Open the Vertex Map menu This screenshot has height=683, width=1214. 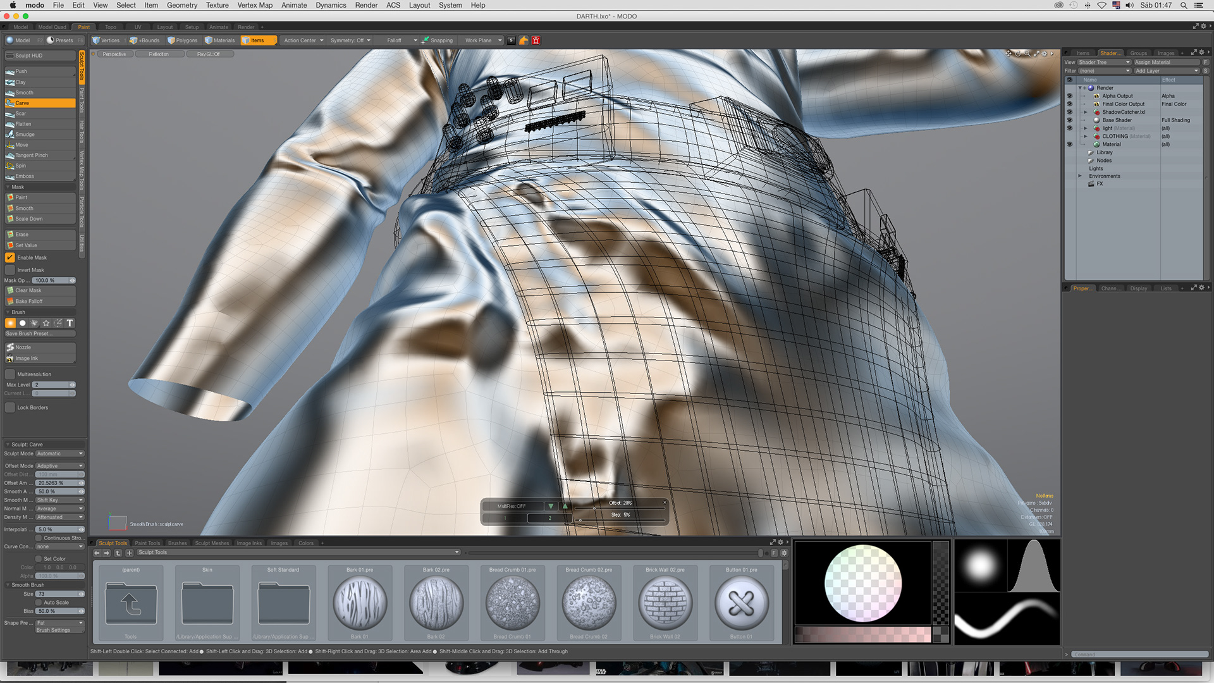255,5
